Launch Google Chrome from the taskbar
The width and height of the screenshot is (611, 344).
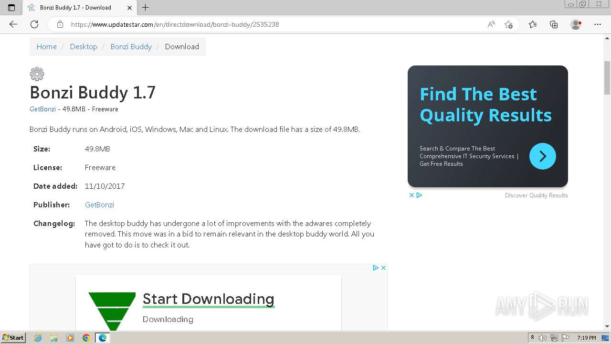pos(86,338)
